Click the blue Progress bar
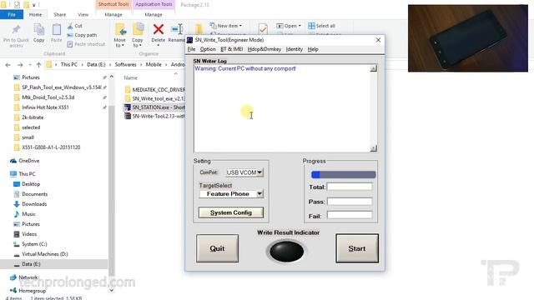534x300 pixels. [343, 174]
